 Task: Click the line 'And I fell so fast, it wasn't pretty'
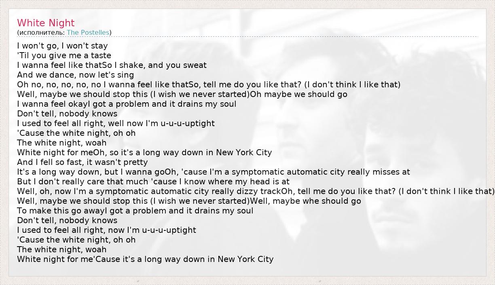(82, 162)
